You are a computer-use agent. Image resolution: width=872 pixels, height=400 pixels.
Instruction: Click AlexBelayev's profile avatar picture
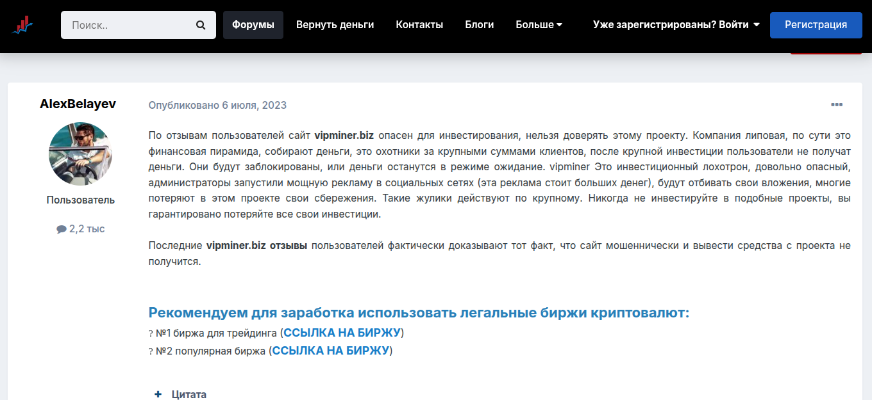(x=81, y=154)
